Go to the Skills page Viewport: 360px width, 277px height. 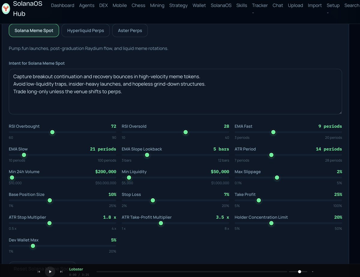coord(242,5)
